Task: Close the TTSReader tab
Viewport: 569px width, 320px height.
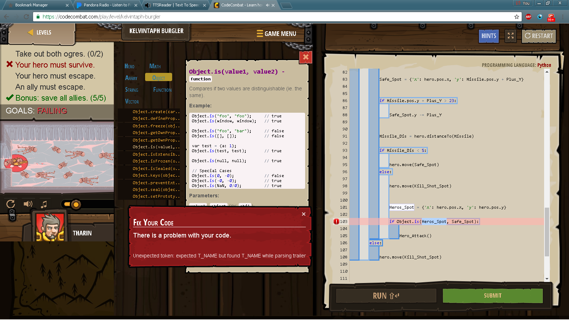Action: point(204,5)
